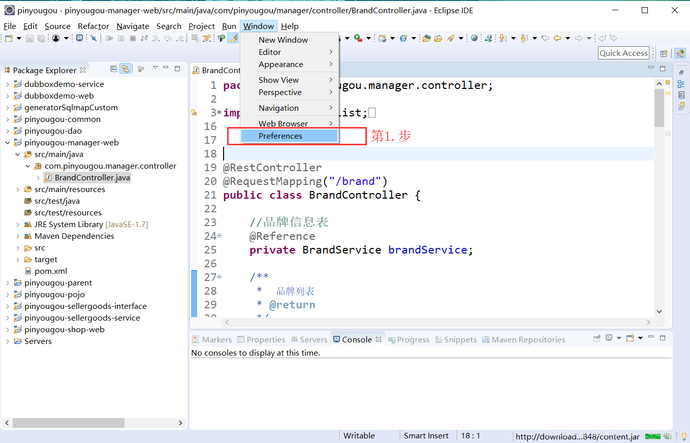690x443 pixels.
Task: Click the Open Web Browser globe icon
Action: (x=474, y=38)
